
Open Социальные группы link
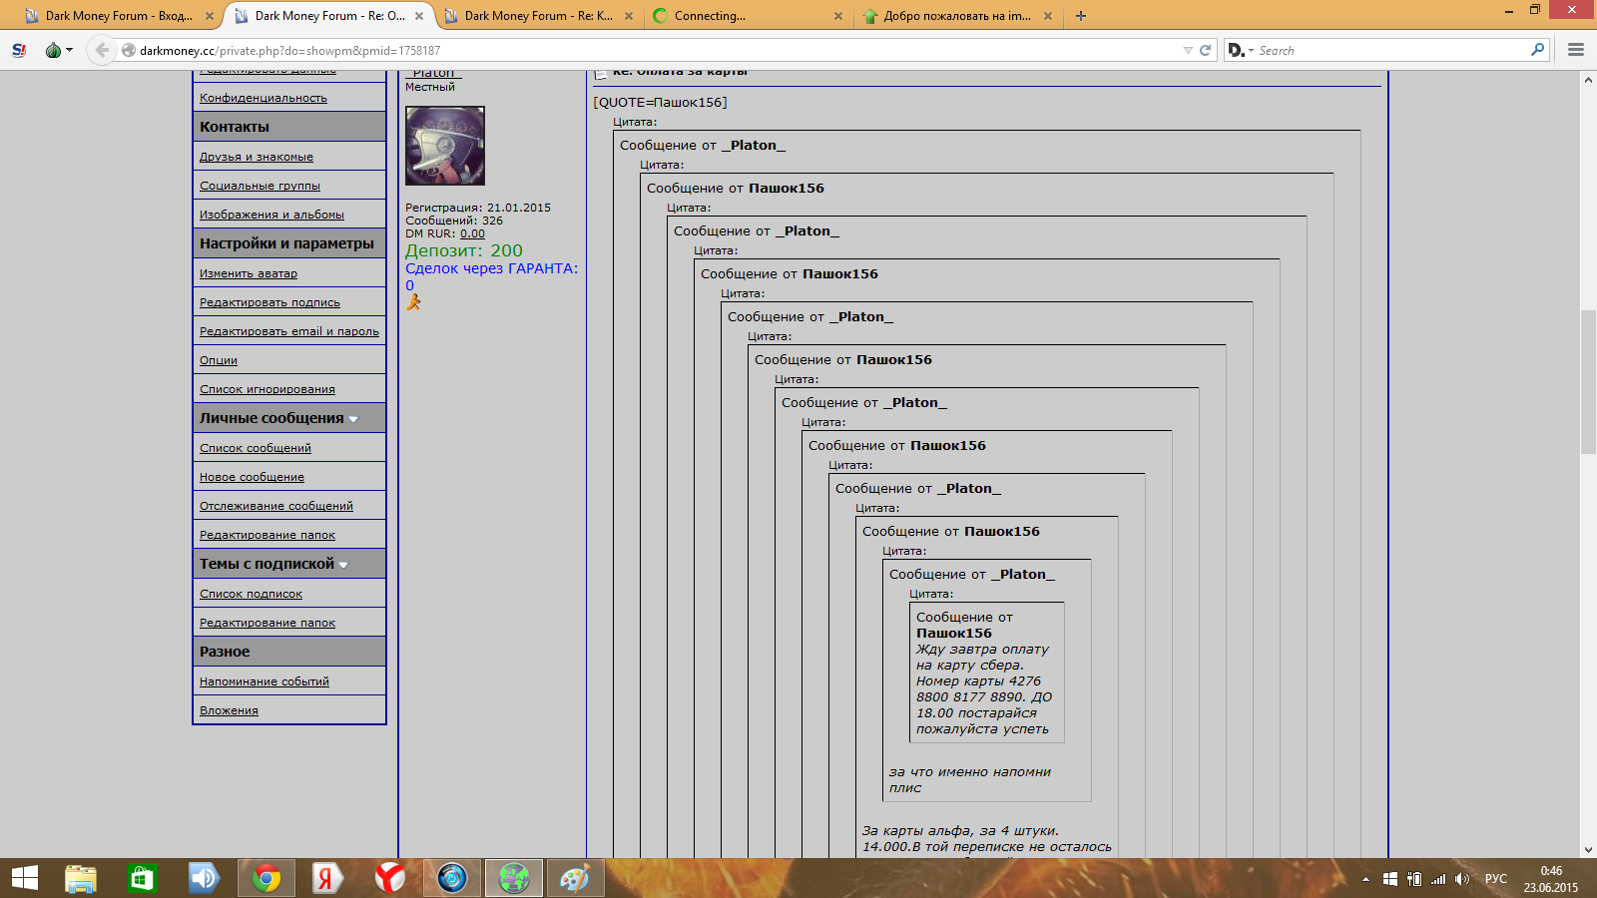point(260,186)
